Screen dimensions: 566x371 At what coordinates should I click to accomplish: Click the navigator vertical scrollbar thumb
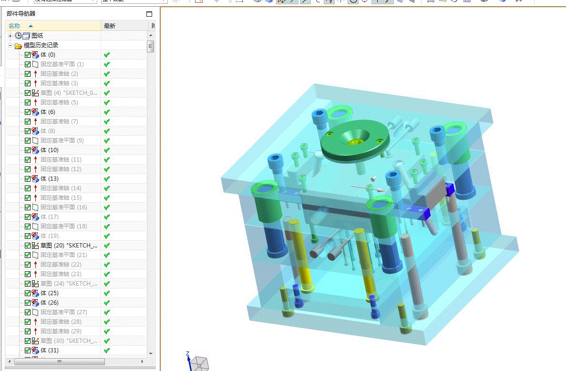pyautogui.click(x=151, y=46)
